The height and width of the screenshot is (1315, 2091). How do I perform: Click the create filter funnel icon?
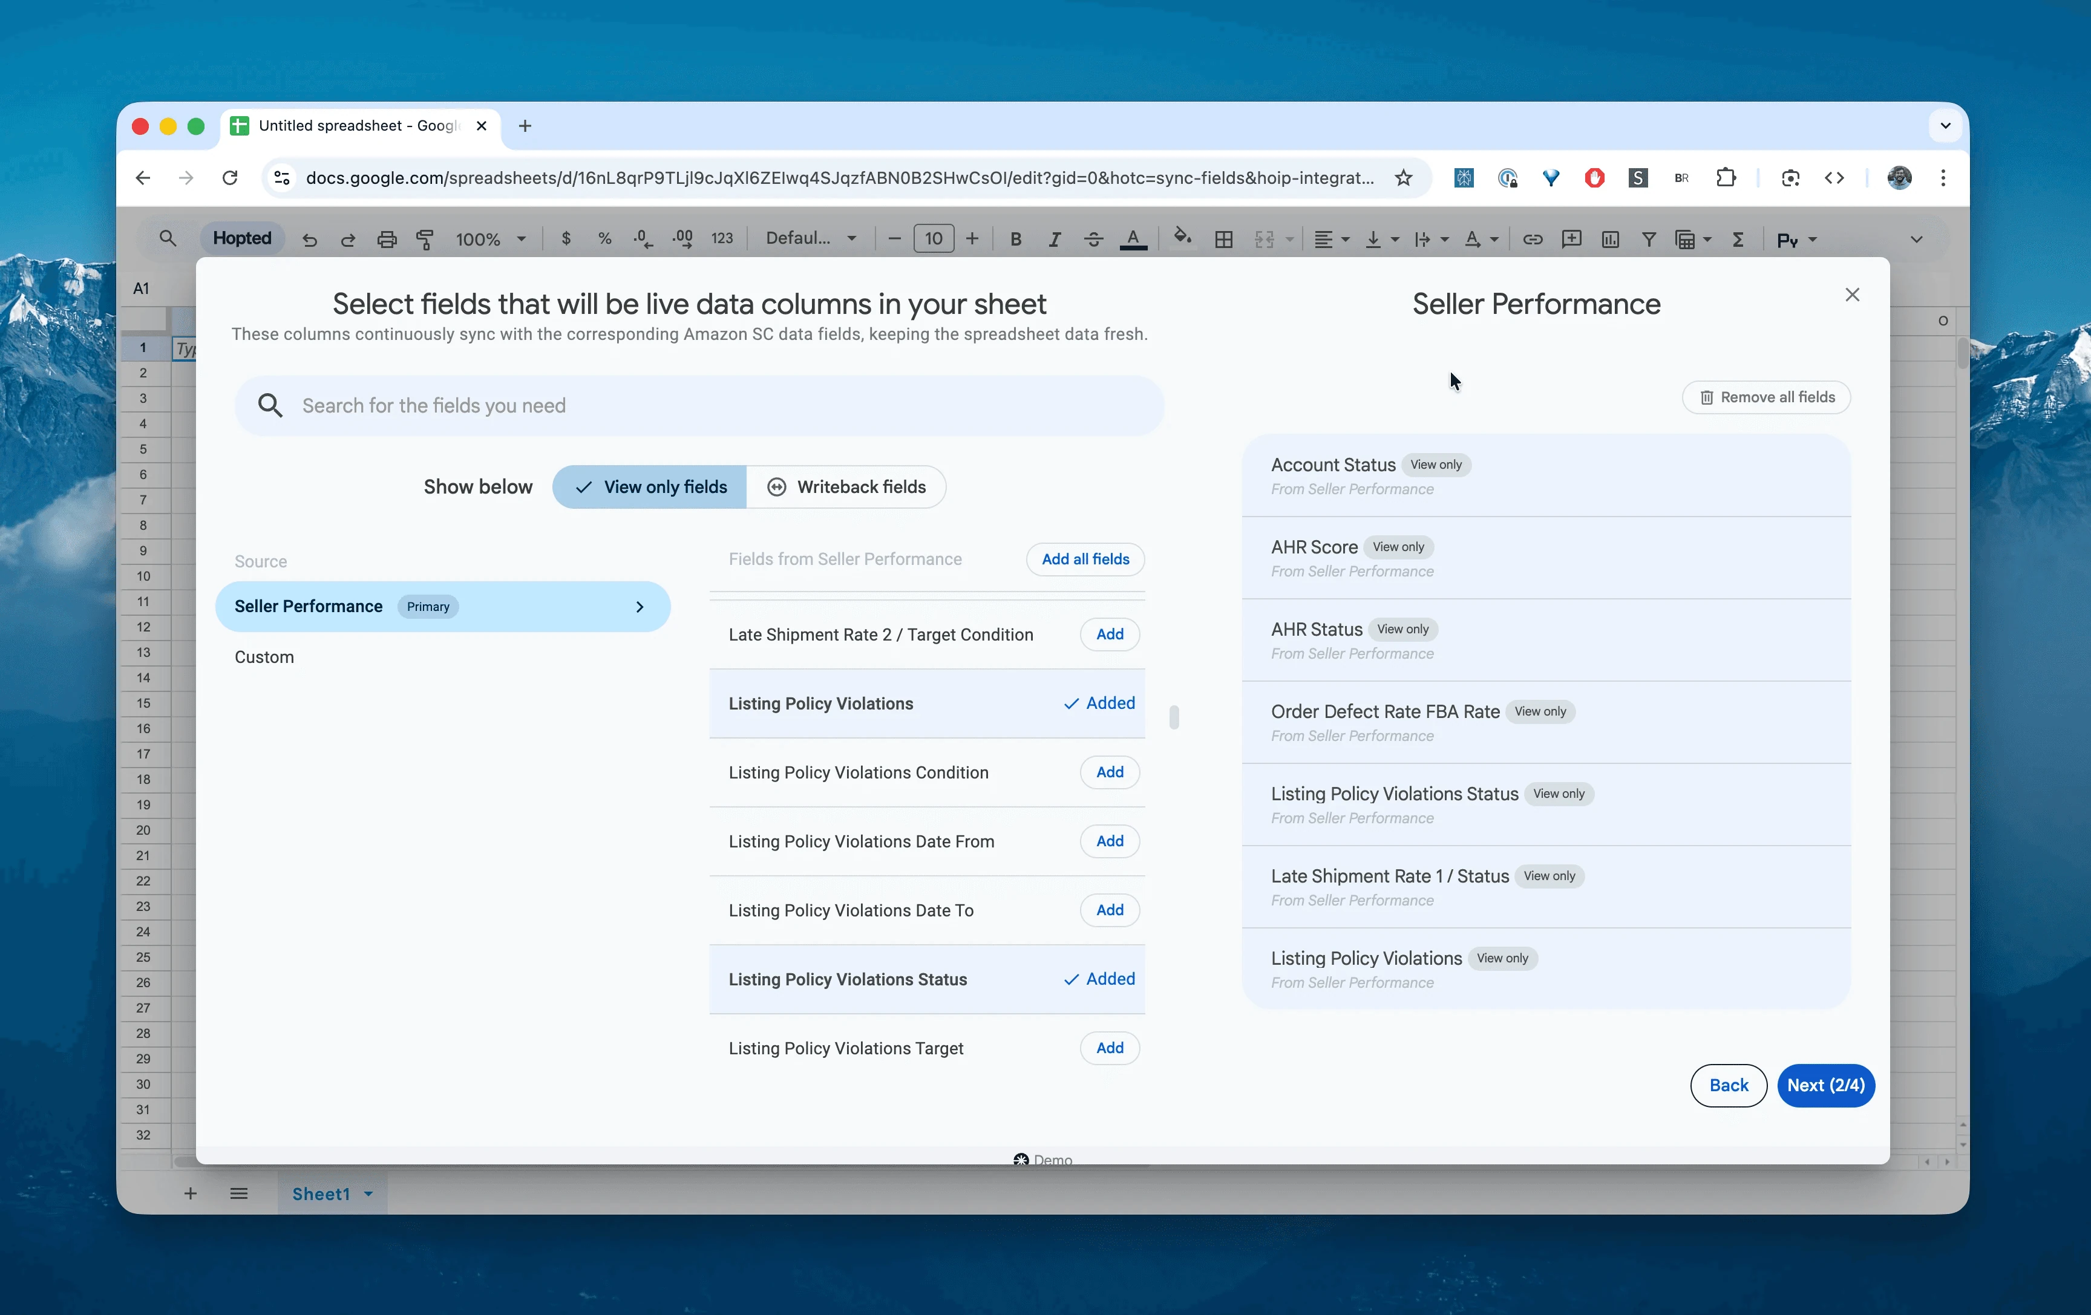(x=1648, y=240)
